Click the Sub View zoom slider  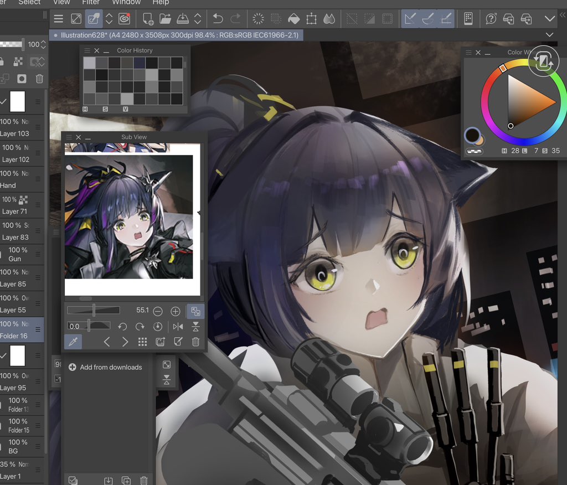(93, 310)
